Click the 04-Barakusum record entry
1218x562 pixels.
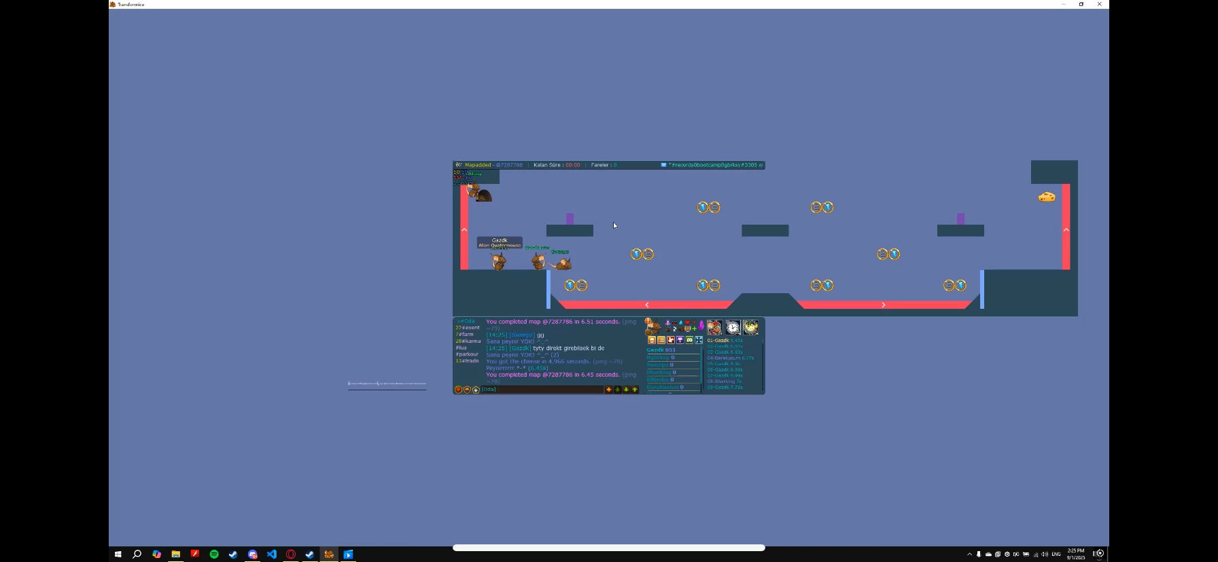(x=731, y=358)
